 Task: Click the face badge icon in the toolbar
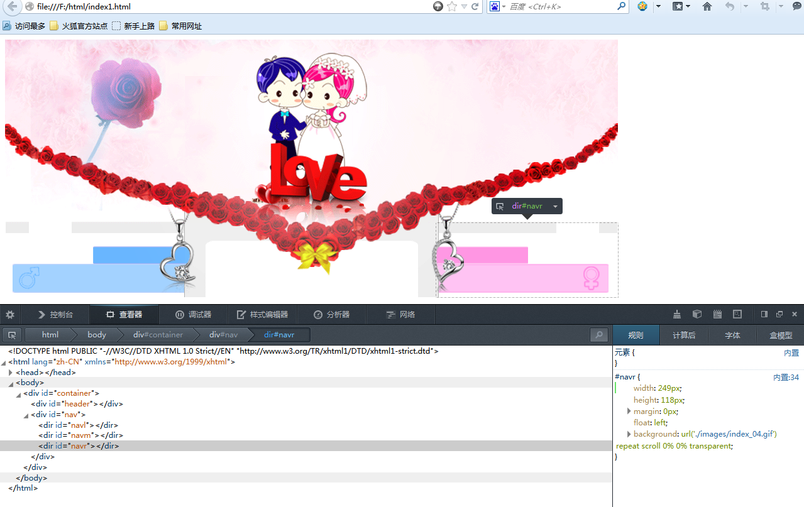click(642, 6)
